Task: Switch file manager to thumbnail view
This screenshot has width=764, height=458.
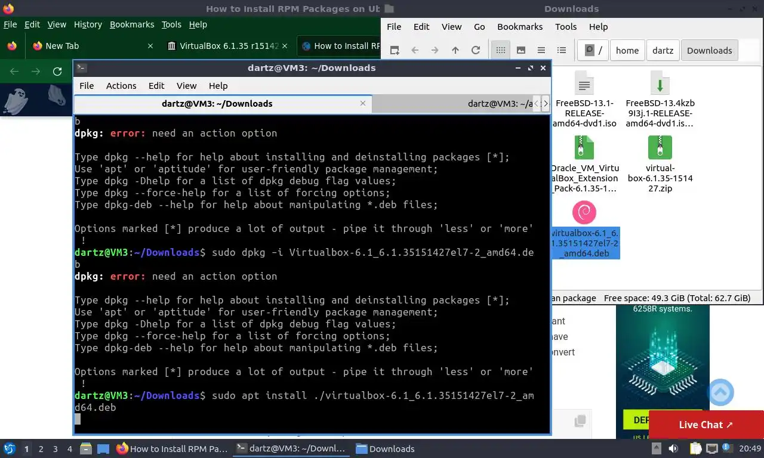Action: pyautogui.click(x=521, y=50)
